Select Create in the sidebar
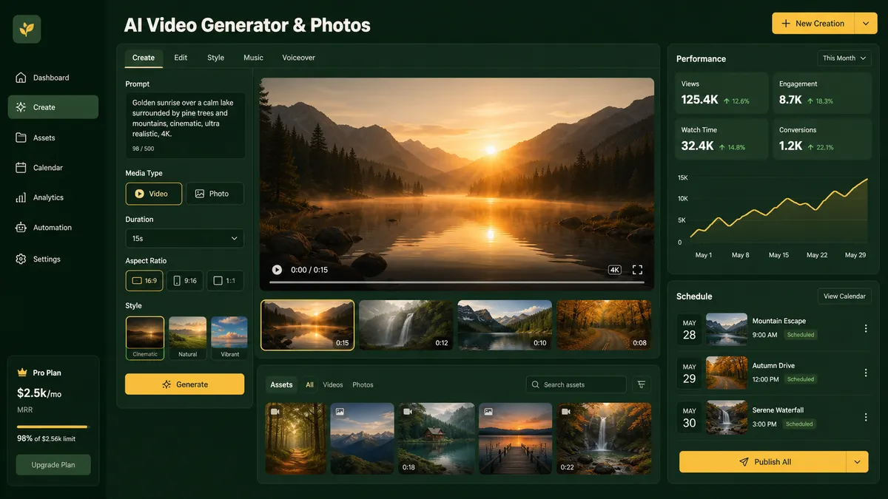This screenshot has height=499, width=888. [53, 107]
